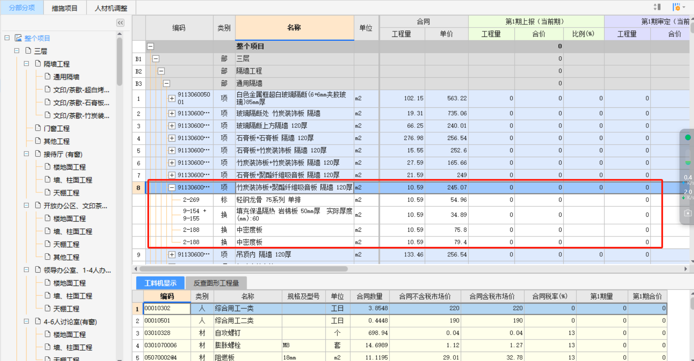The height and width of the screenshot is (361, 694).
Task: Open the 反查图形工程量 tab
Action: pos(216,283)
